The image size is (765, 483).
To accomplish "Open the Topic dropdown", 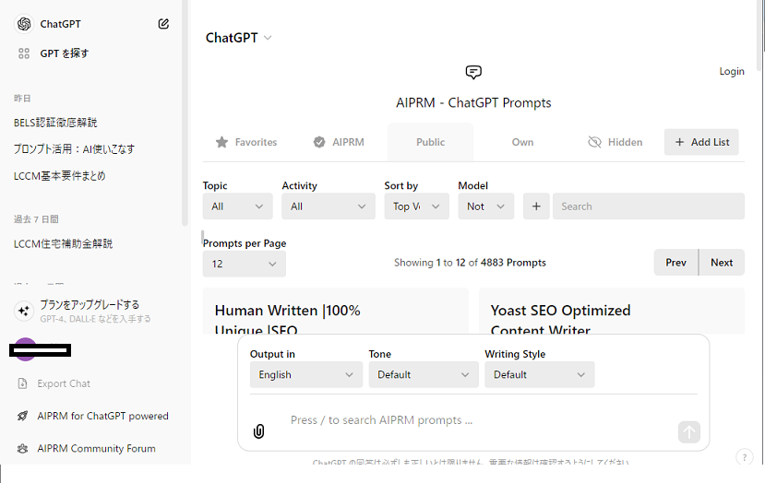I will [237, 206].
